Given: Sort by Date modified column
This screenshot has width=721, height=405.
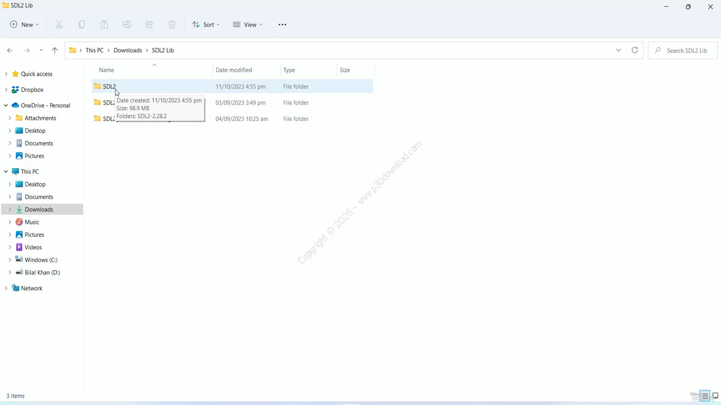Looking at the screenshot, I should 234,70.
